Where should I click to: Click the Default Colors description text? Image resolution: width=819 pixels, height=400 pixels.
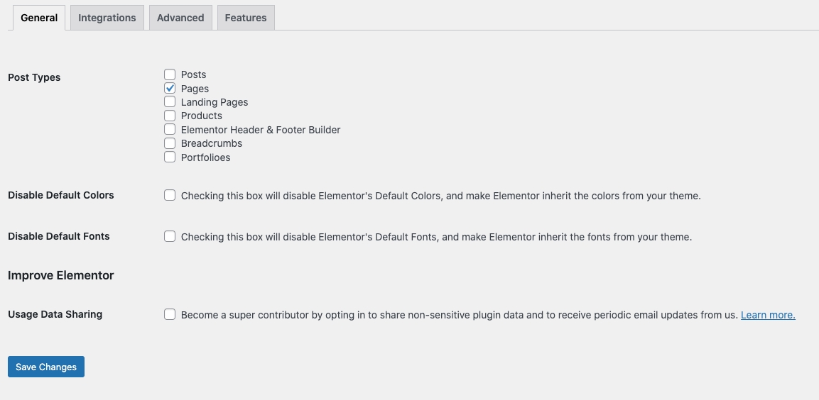point(440,196)
